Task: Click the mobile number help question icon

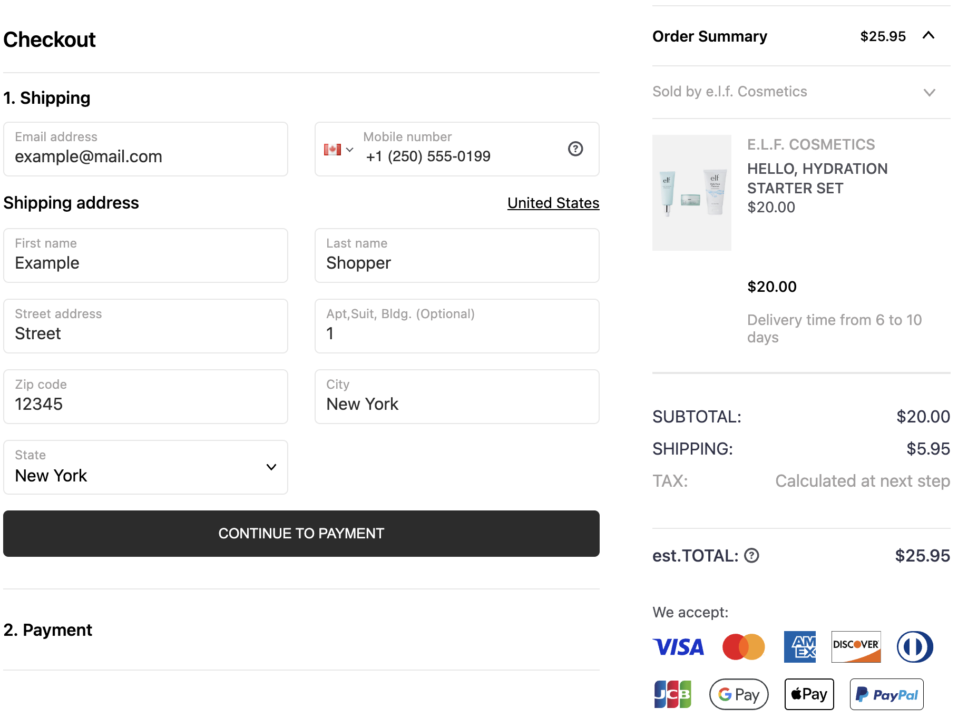Action: [575, 149]
